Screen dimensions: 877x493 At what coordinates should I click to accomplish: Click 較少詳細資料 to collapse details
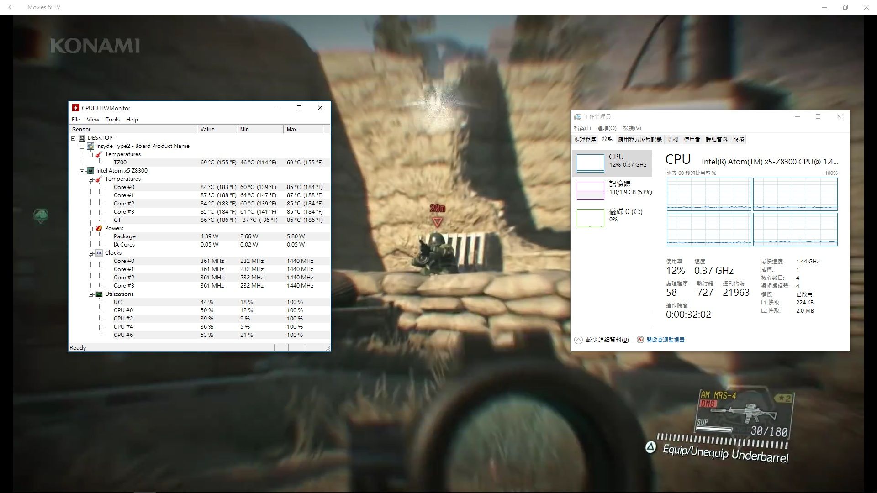coord(607,340)
